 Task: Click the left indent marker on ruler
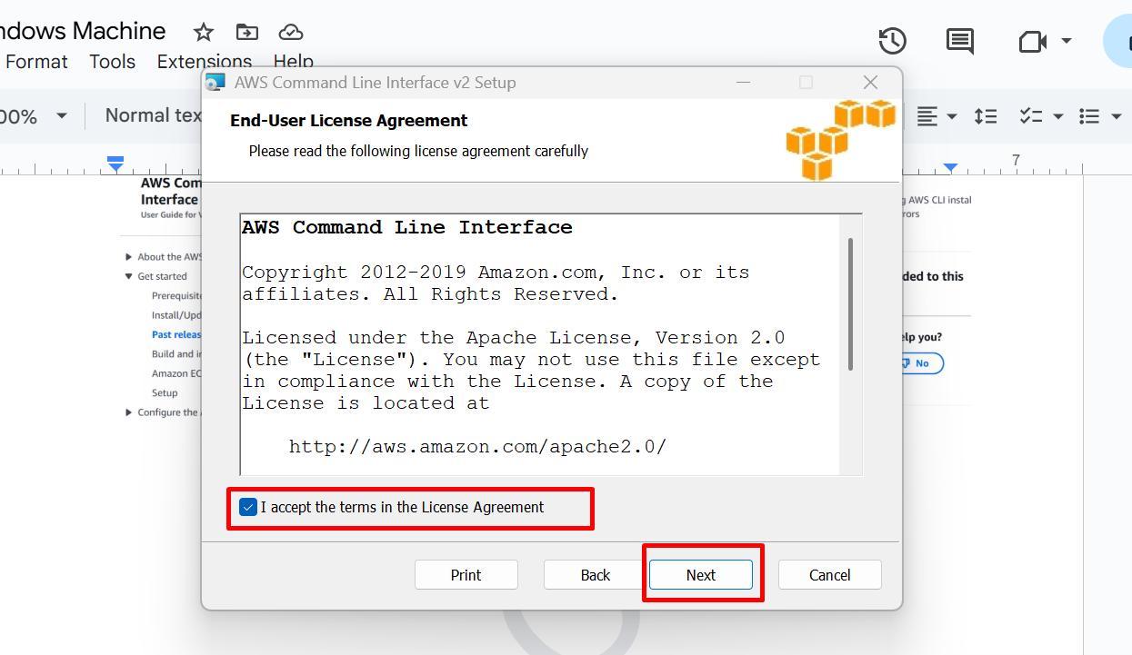point(115,164)
